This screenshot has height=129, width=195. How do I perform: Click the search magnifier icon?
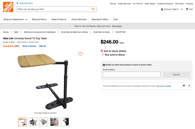pyautogui.click(x=94, y=9)
